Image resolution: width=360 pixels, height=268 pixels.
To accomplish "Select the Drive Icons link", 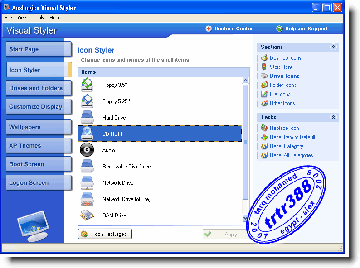I will [284, 76].
